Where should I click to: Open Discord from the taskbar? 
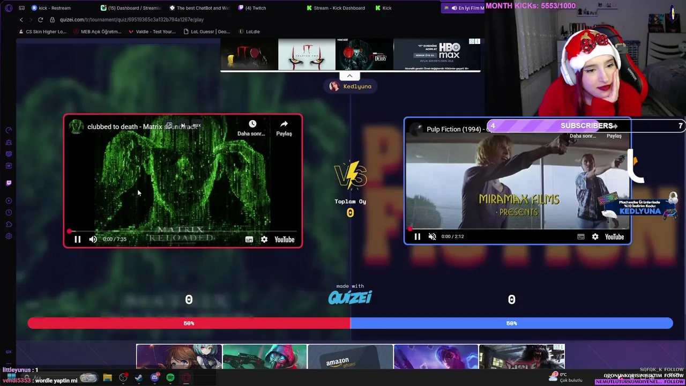tap(154, 377)
